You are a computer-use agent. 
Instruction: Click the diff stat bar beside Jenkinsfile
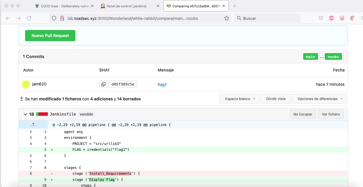tap(42, 114)
